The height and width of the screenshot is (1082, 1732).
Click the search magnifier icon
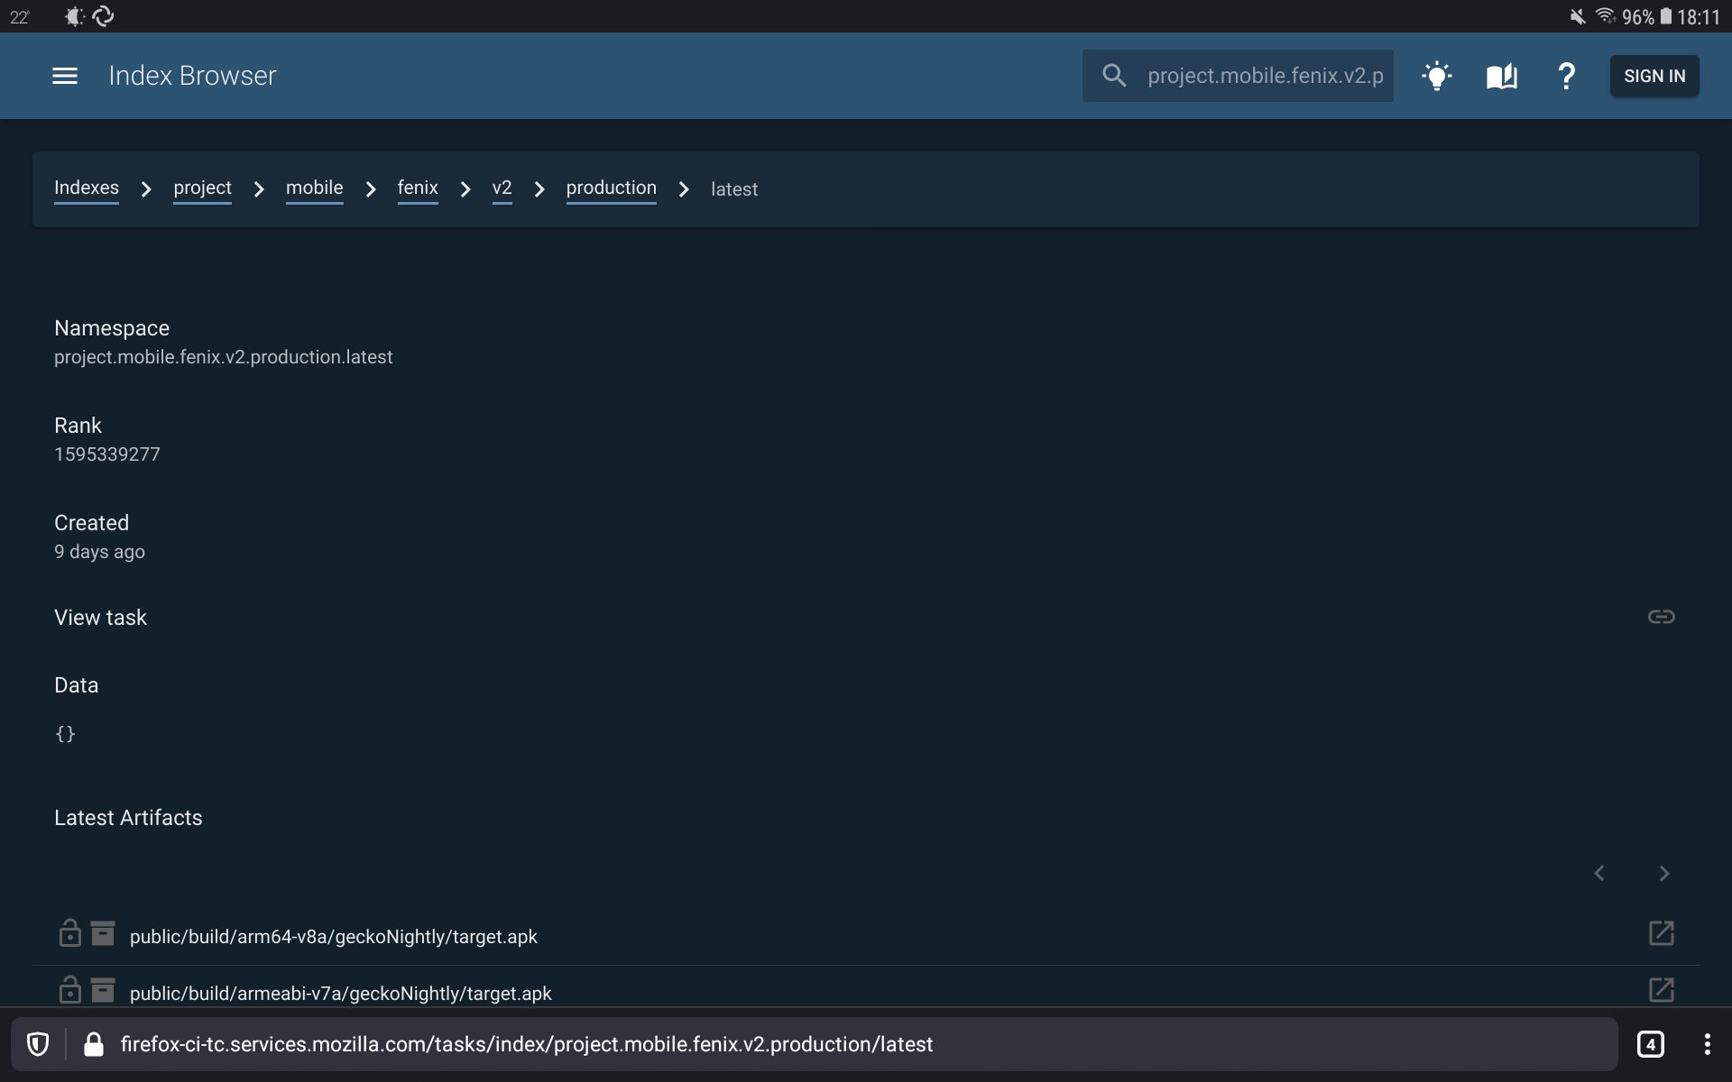point(1115,76)
